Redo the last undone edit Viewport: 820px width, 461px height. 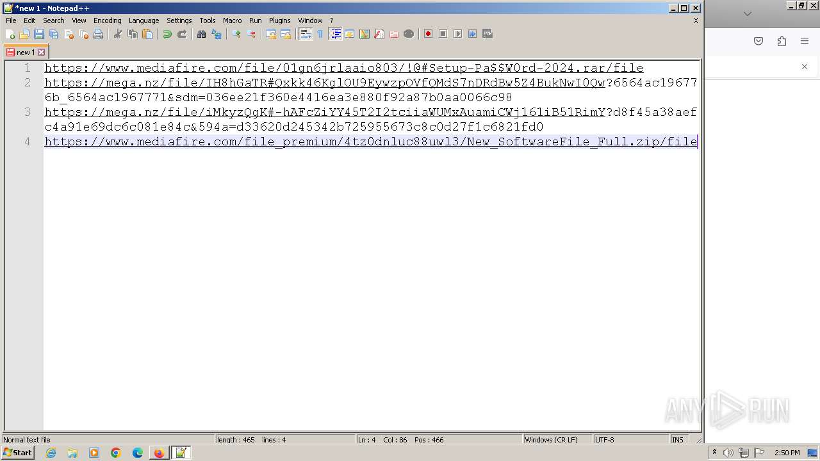[x=182, y=34]
